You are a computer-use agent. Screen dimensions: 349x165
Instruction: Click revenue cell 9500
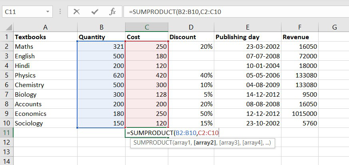(300, 94)
